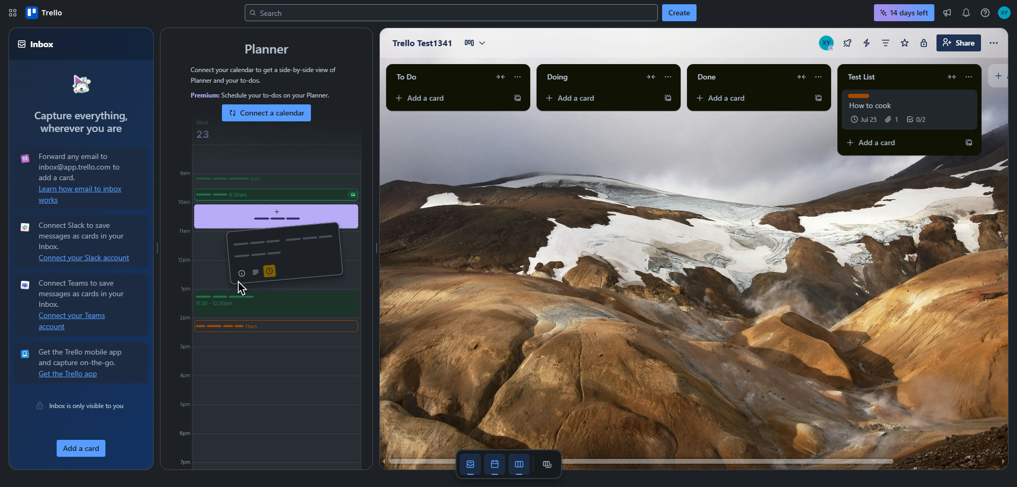Toggle the Planner panel in bottom switcher
Screen dimensions: 1017x487
(x=495, y=465)
